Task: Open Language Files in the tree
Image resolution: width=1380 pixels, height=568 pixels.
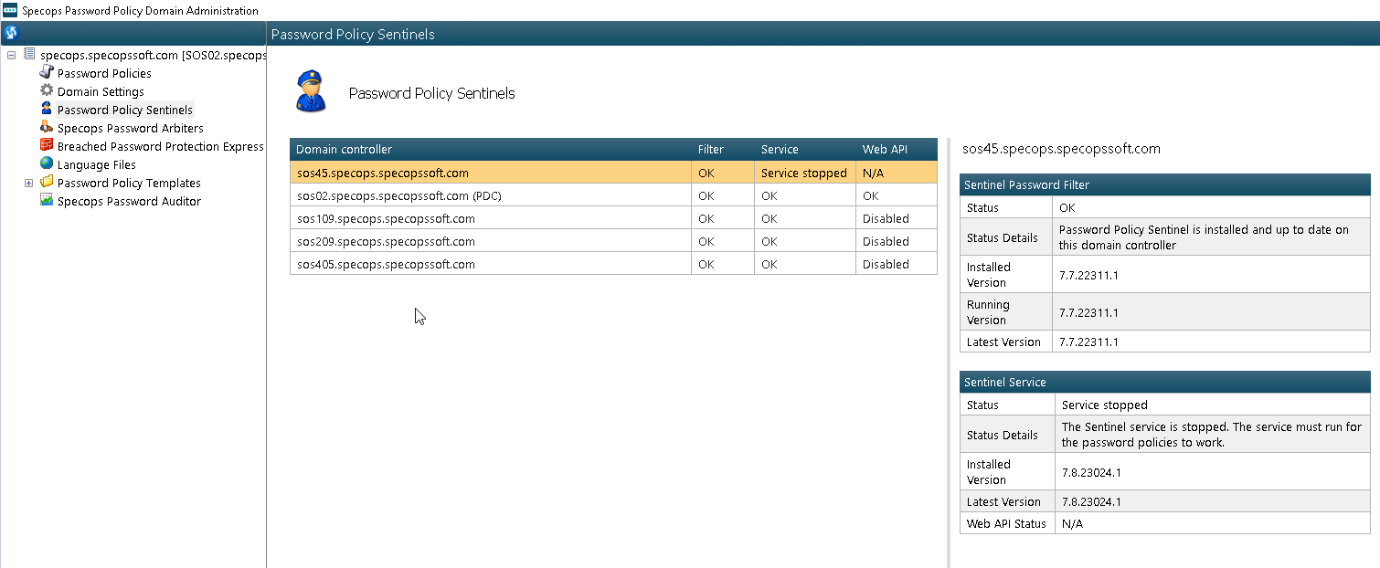Action: pos(97,164)
